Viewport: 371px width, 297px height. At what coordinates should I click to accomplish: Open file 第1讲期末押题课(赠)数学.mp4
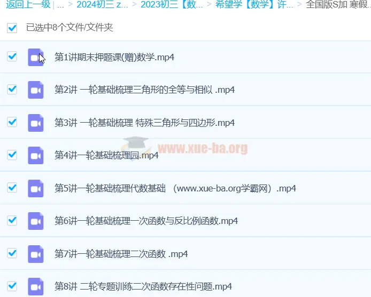114,57
